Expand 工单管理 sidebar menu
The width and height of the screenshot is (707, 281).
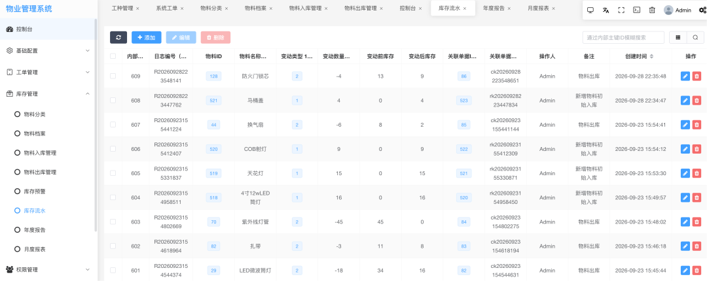(x=48, y=73)
